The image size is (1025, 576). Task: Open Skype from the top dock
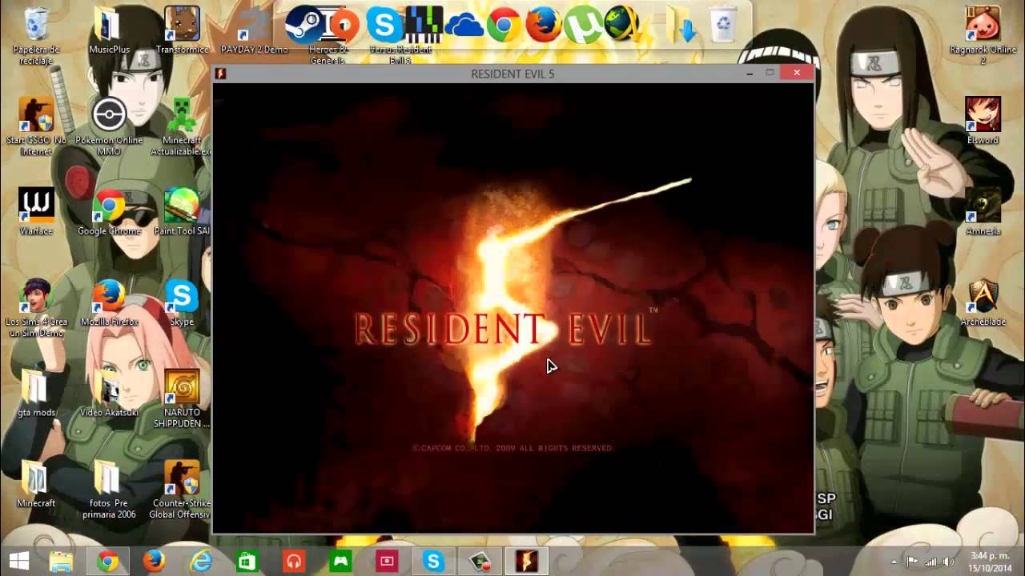pyautogui.click(x=384, y=25)
